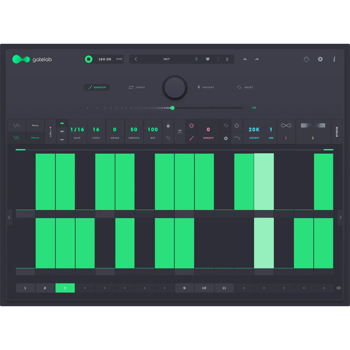Select pattern slot 2
The height and width of the screenshot is (350, 350).
(x=45, y=288)
